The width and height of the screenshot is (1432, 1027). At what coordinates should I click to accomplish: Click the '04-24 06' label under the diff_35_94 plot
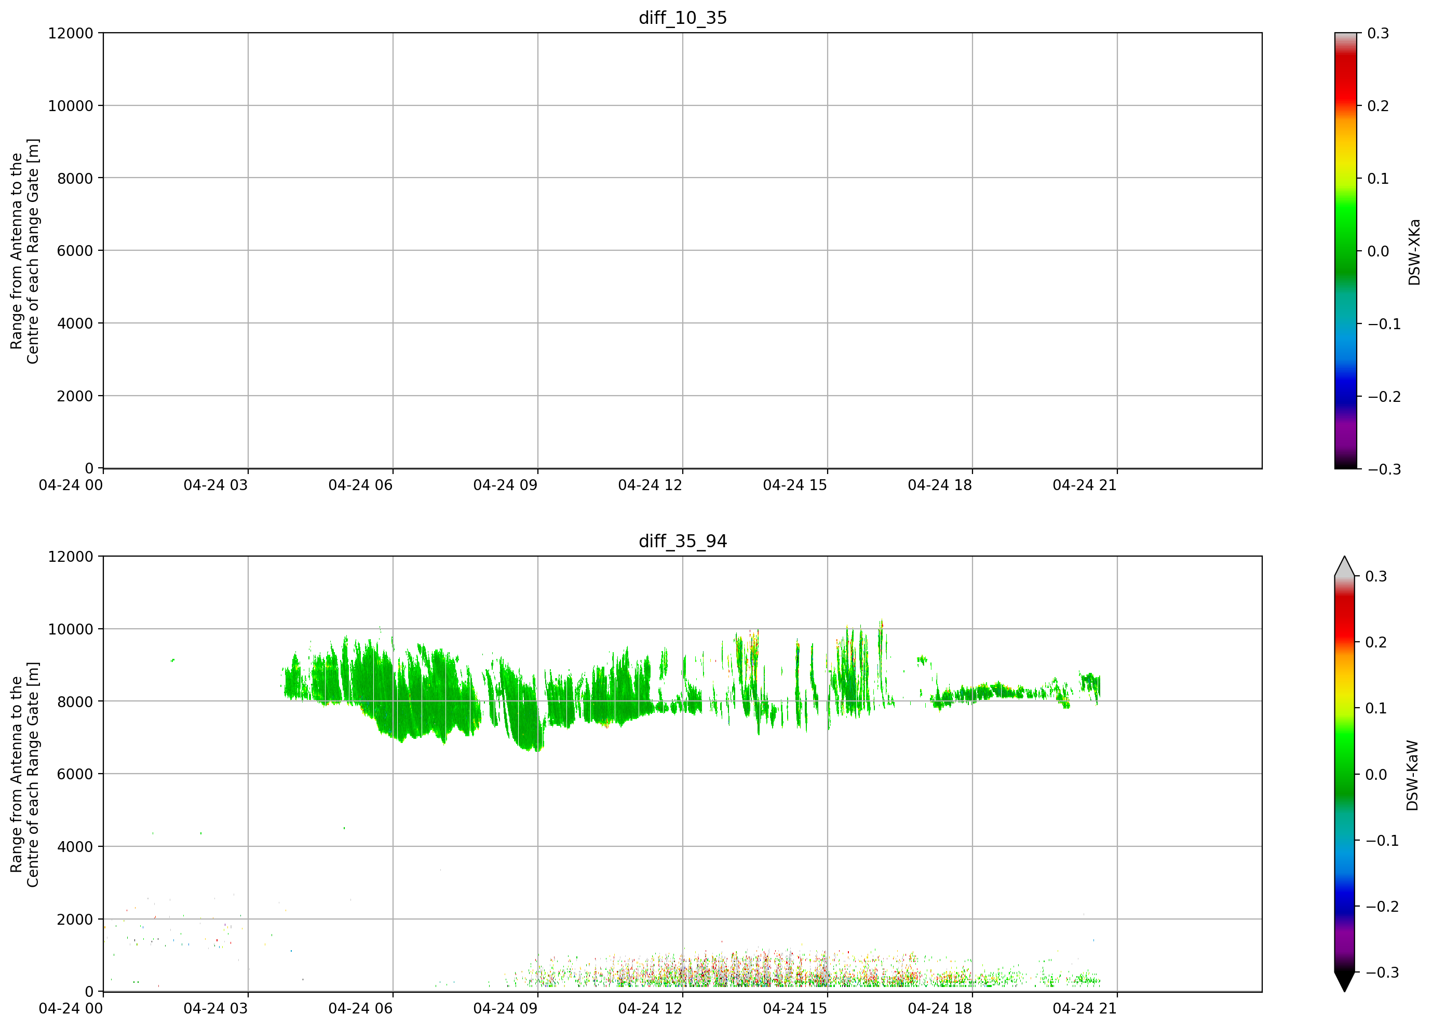[360, 1009]
